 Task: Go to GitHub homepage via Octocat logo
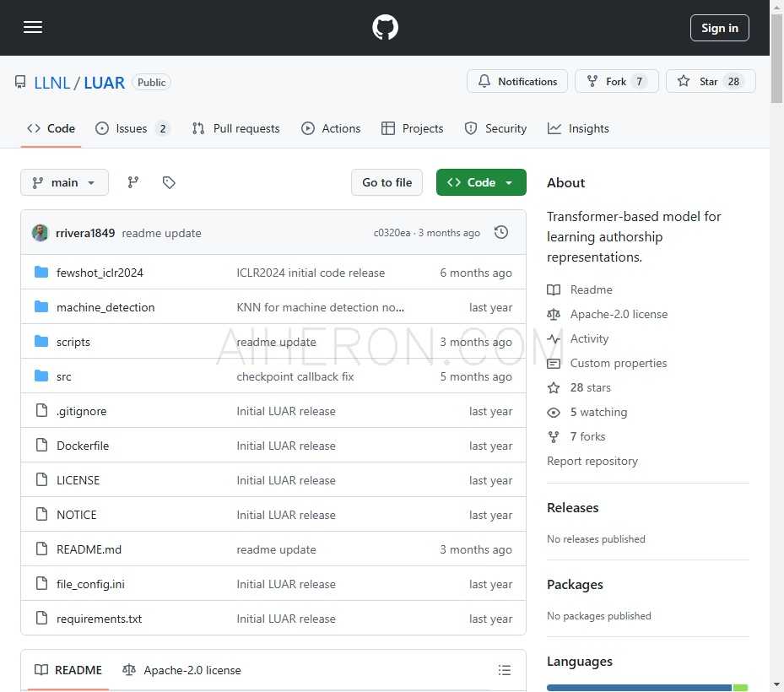[385, 27]
